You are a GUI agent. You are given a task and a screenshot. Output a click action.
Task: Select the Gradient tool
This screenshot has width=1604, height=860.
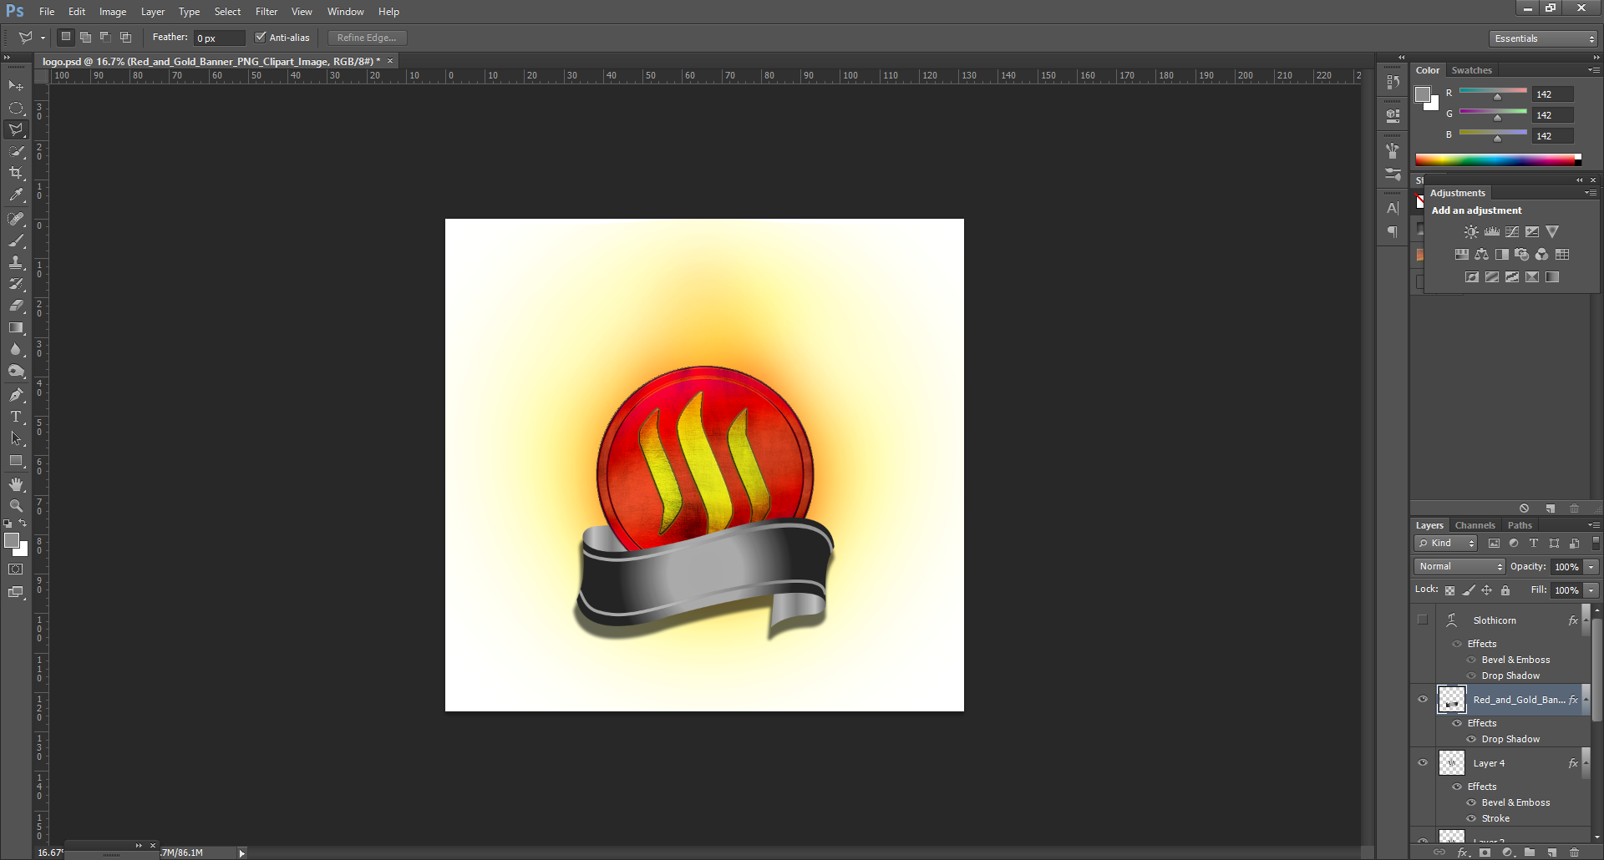[16, 328]
